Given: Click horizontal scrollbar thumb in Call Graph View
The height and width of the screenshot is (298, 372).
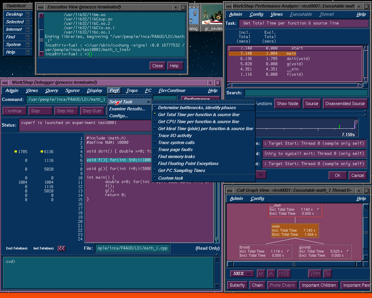Looking at the screenshot, I should [x=294, y=264].
